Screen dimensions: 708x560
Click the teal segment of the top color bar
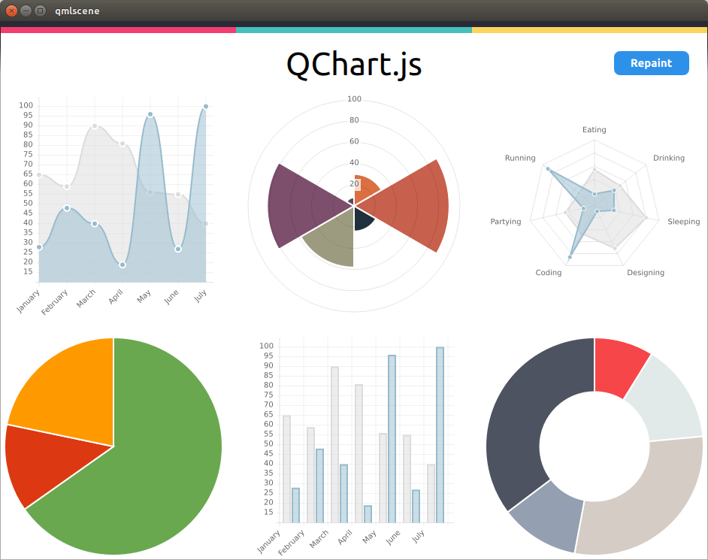click(353, 30)
